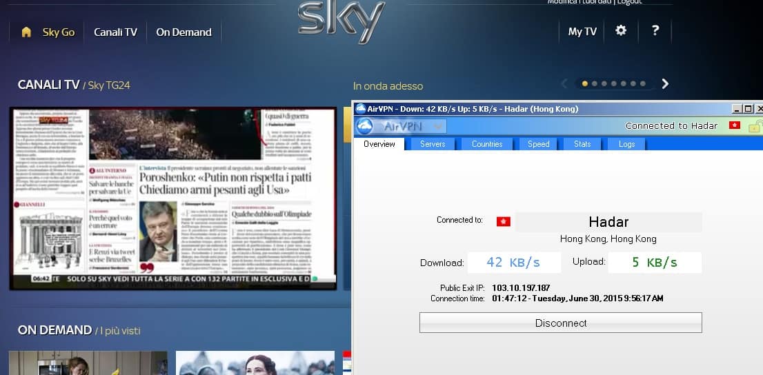Viewport: 763px width, 375px height.
Task: Go to previous carousel page arrow
Action: (x=564, y=83)
